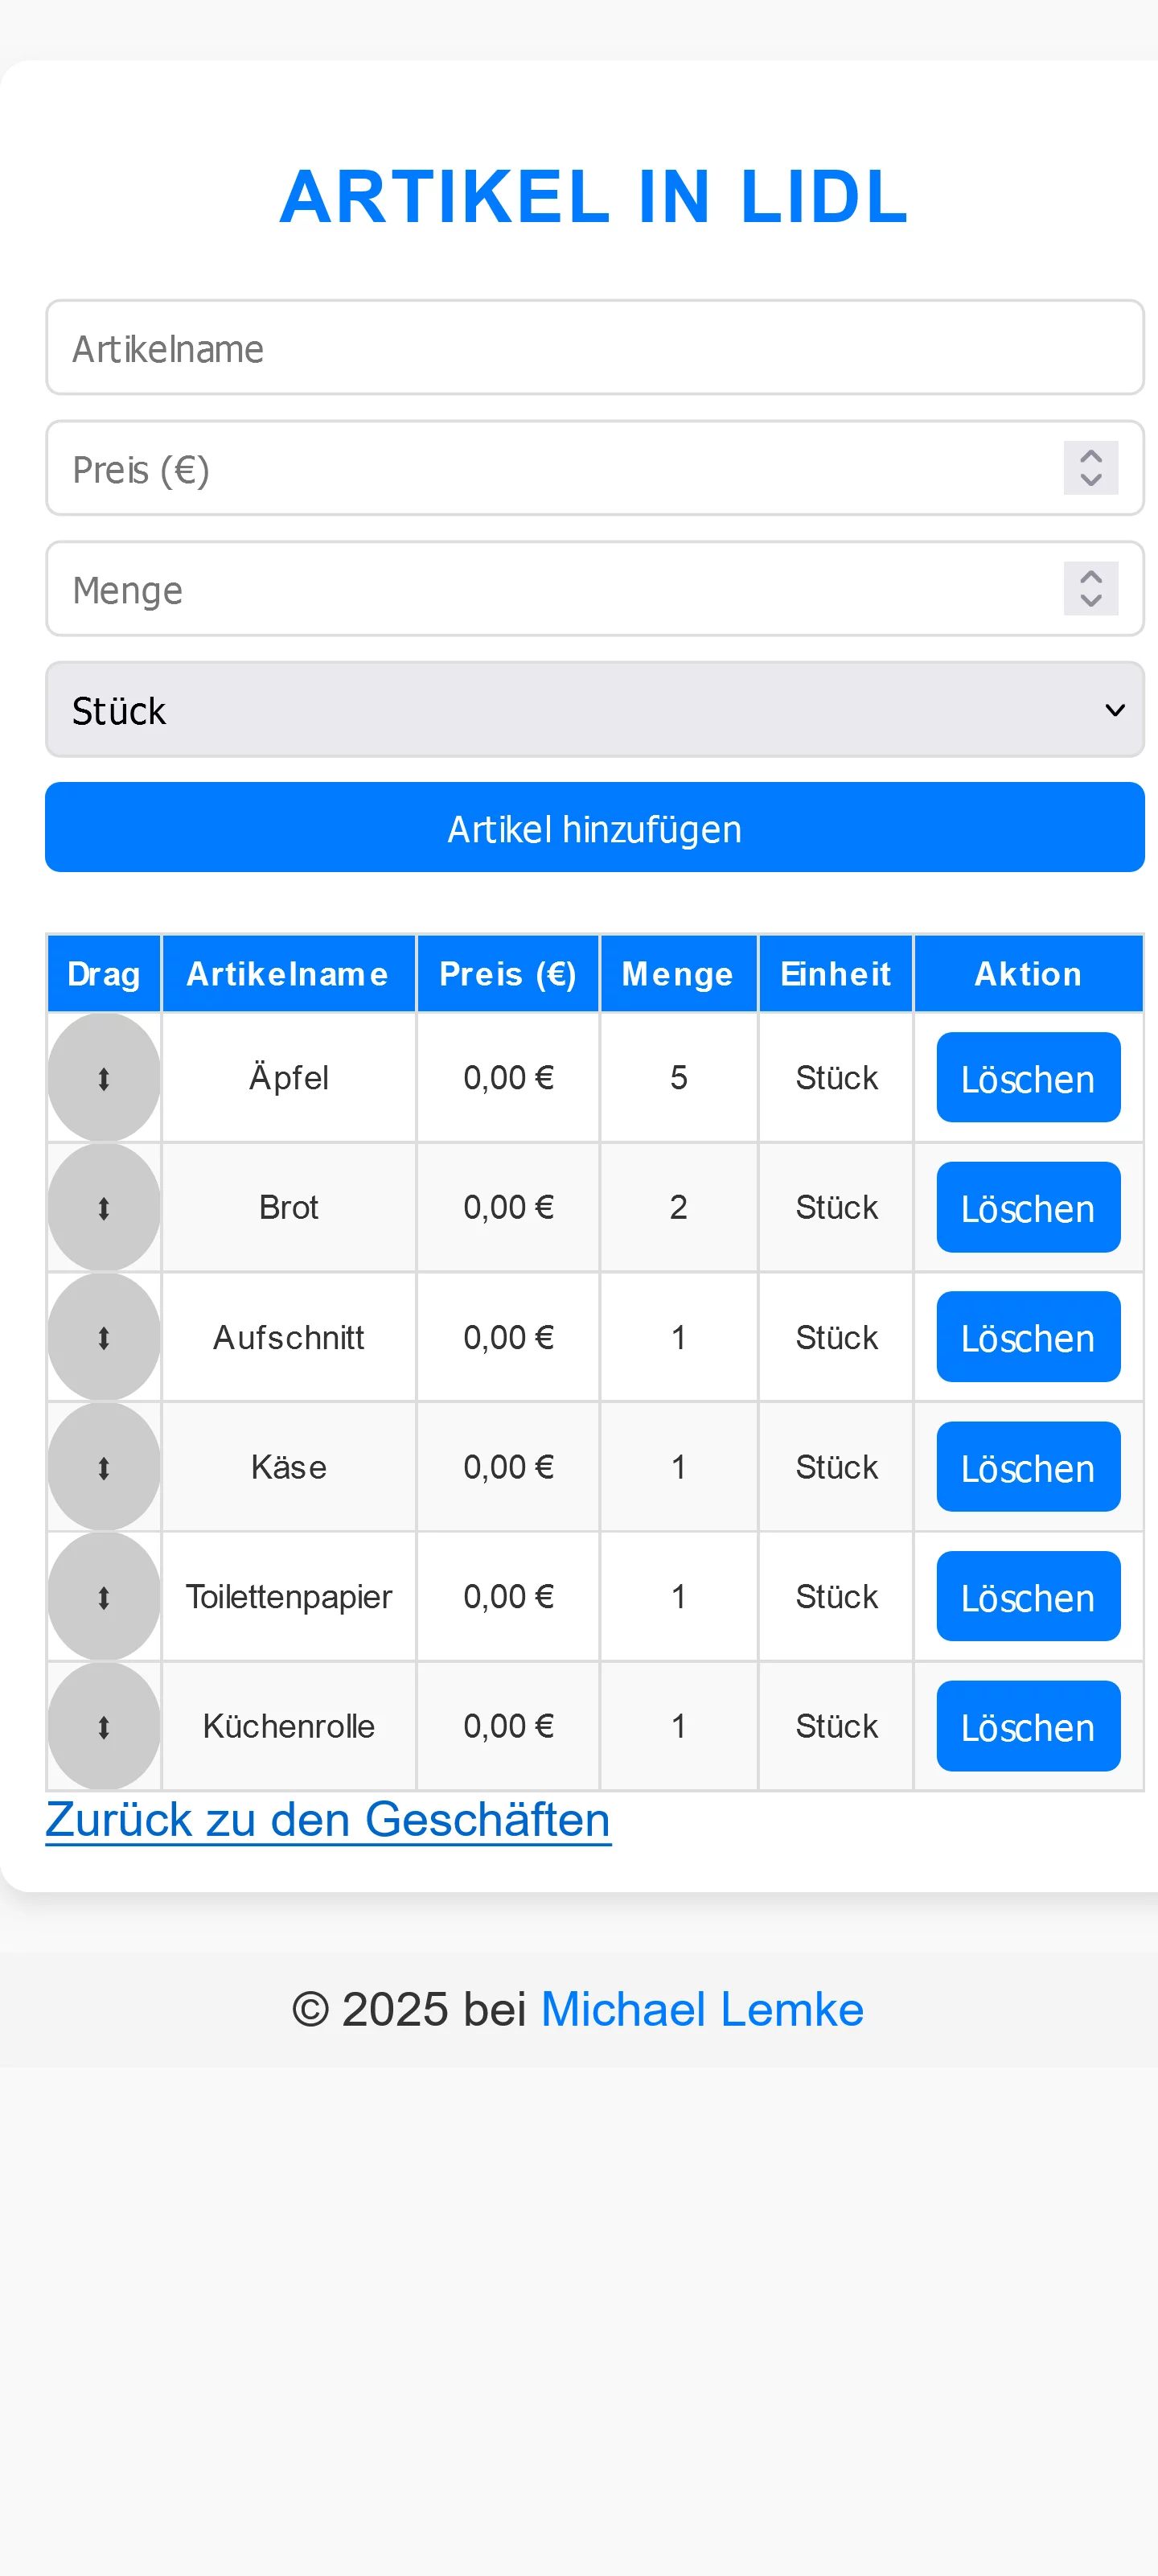Viewport: 1158px width, 2576px height.
Task: Open the Michael Lemke footer link
Action: (x=702, y=2009)
